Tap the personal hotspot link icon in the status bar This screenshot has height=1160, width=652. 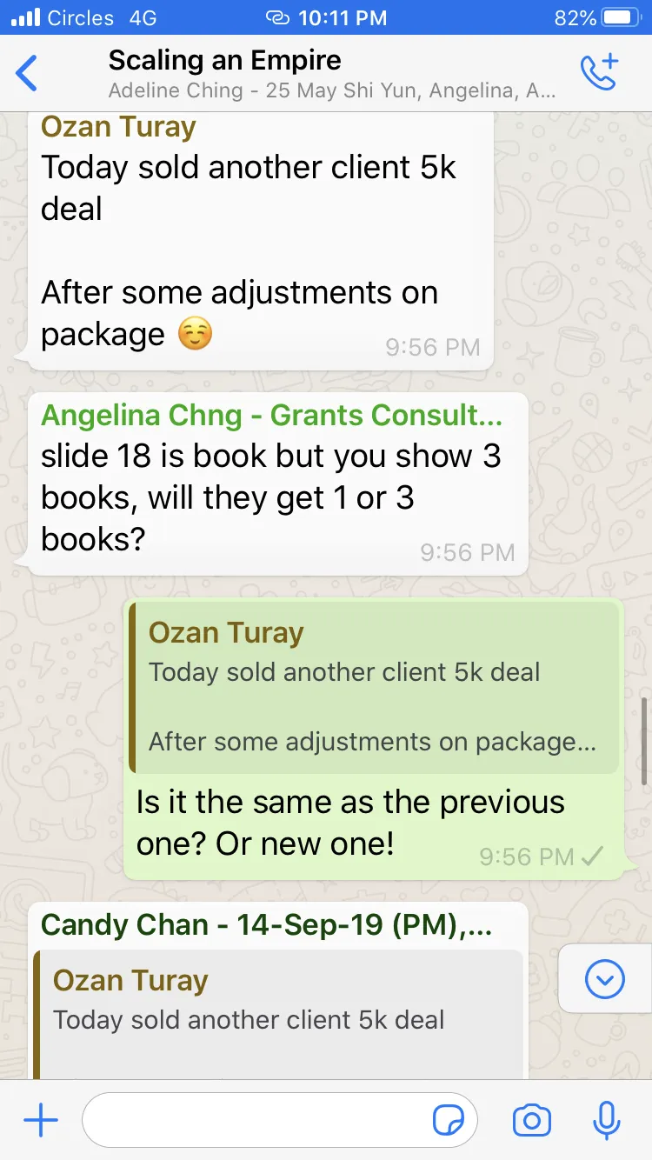pos(277,17)
